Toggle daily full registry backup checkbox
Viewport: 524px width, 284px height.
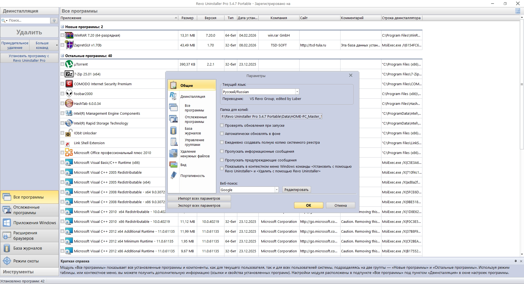click(x=222, y=143)
